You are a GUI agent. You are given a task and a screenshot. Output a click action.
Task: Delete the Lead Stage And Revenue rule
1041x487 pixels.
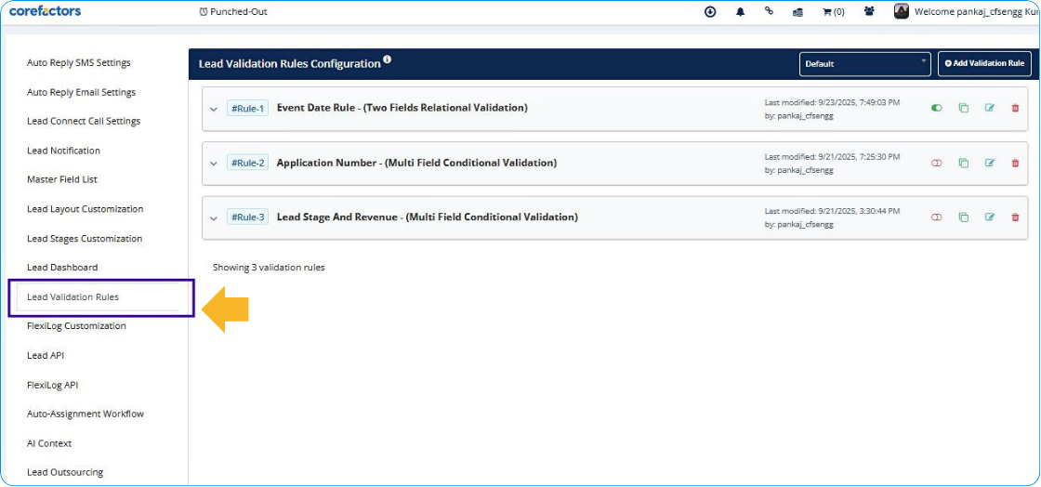pos(1015,217)
